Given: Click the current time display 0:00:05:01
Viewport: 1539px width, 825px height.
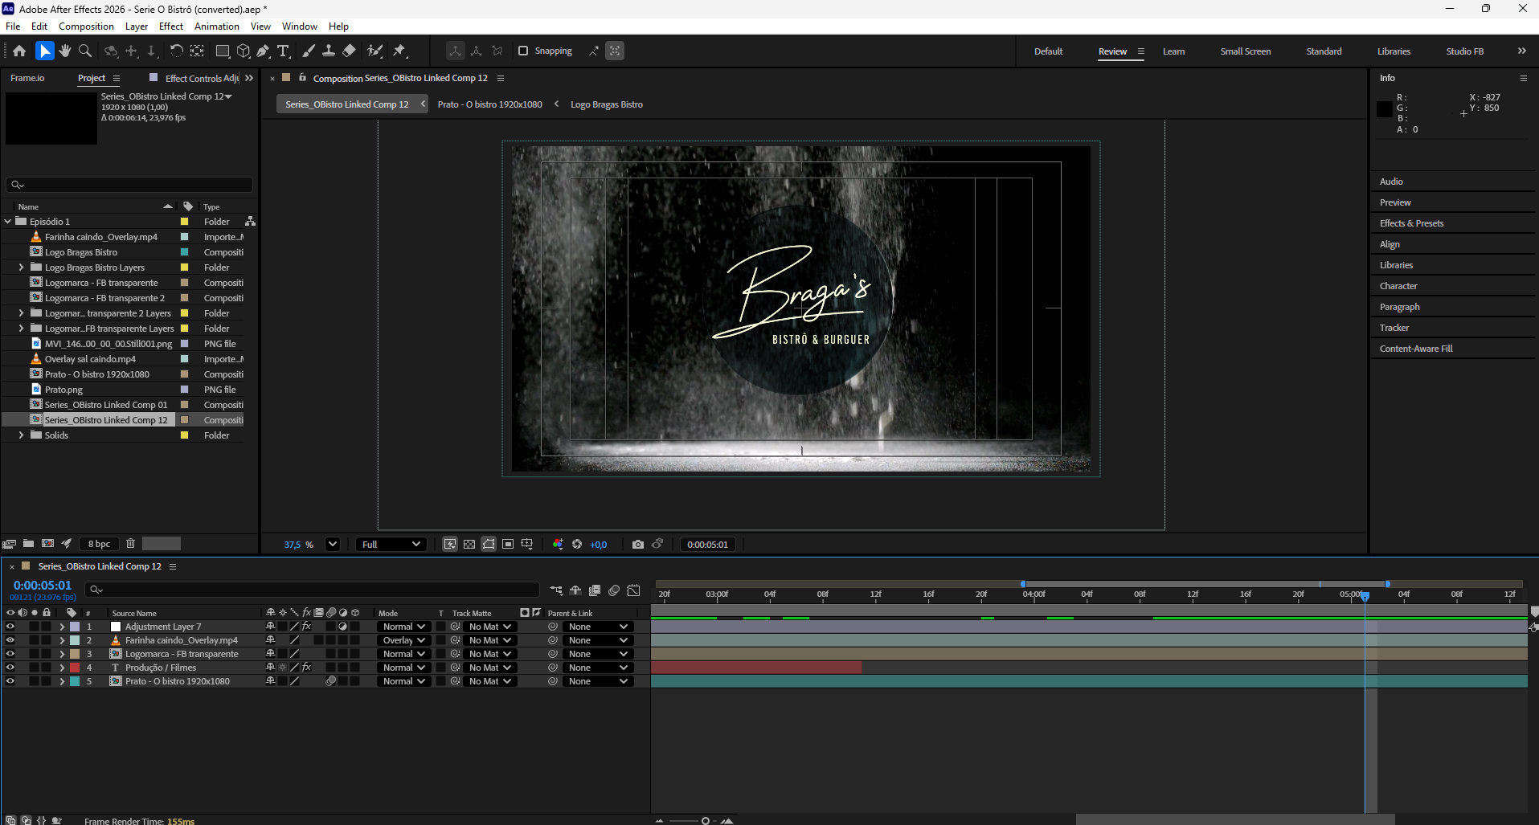Looking at the screenshot, I should (x=42, y=585).
